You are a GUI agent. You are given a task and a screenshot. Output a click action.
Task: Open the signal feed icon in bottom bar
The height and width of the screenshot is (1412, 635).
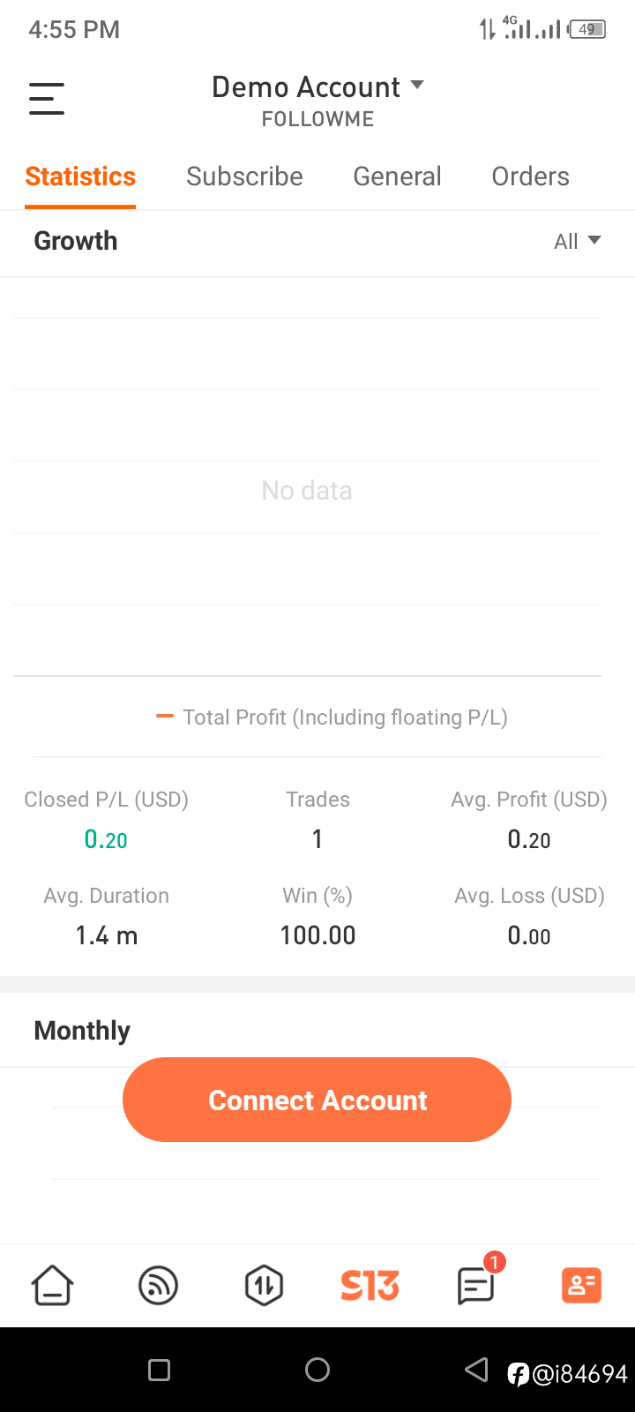pos(159,1285)
